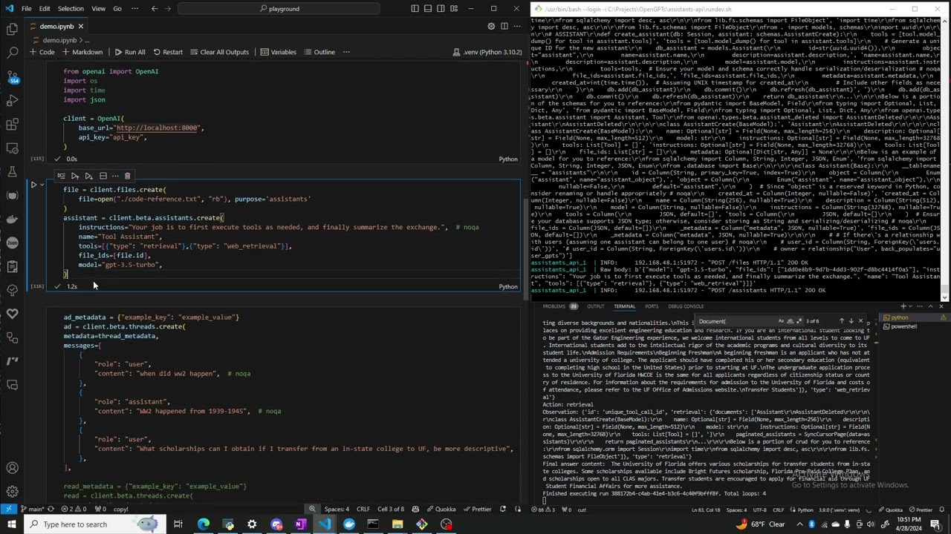Image resolution: width=951 pixels, height=534 pixels.
Task: Toggle Secondary Side Bar layout icon
Action: click(440, 9)
